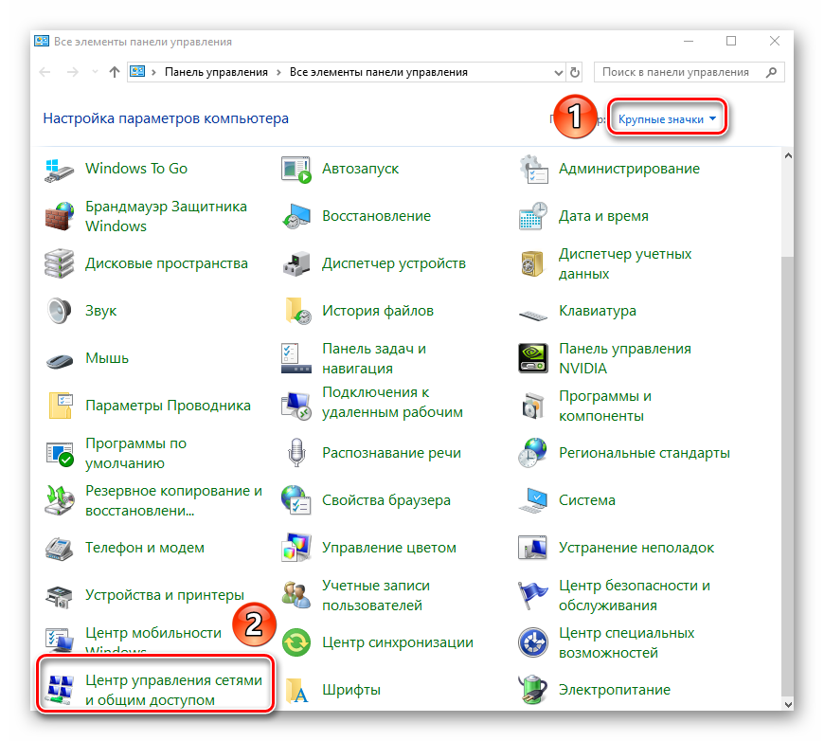
Task: Open the Мышь mouse icon
Action: [59, 361]
